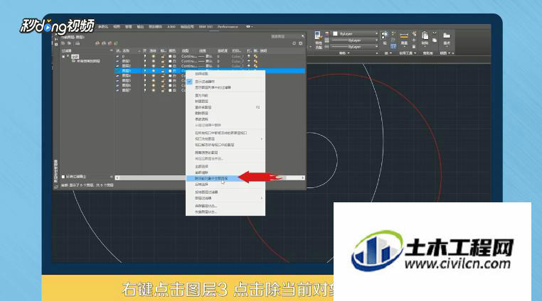
Task: Click layer search input field
Action: tap(285, 36)
